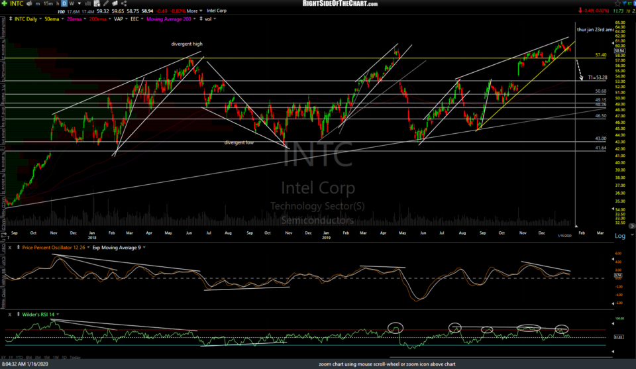
Task: Select the 1W zoom range
Action: 56,358
